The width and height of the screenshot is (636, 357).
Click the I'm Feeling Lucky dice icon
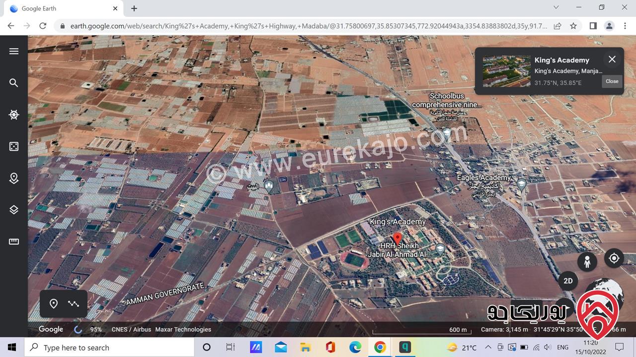tap(14, 146)
